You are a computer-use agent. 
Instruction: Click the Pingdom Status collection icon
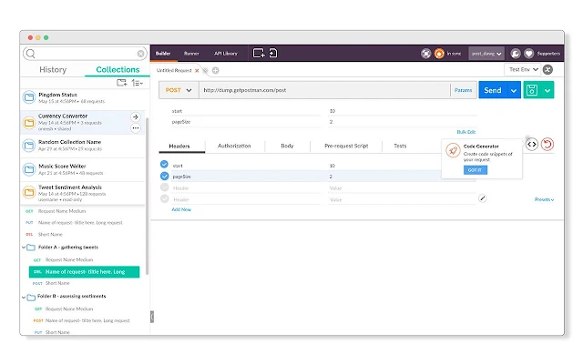[x=29, y=97]
